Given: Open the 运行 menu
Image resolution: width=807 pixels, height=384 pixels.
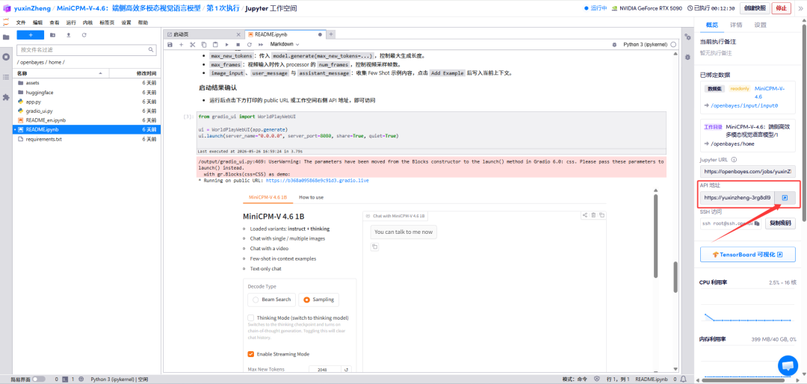Looking at the screenshot, I should tap(71, 22).
